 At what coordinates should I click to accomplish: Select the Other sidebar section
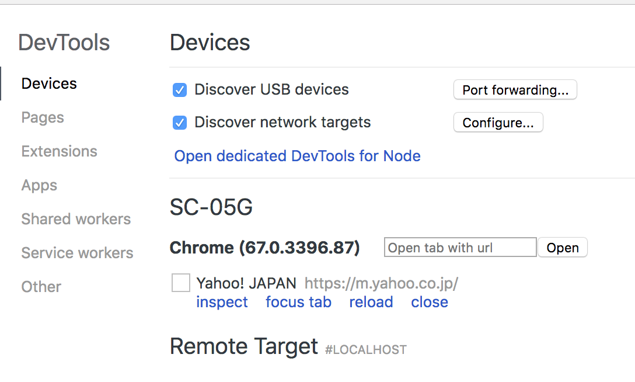(41, 287)
